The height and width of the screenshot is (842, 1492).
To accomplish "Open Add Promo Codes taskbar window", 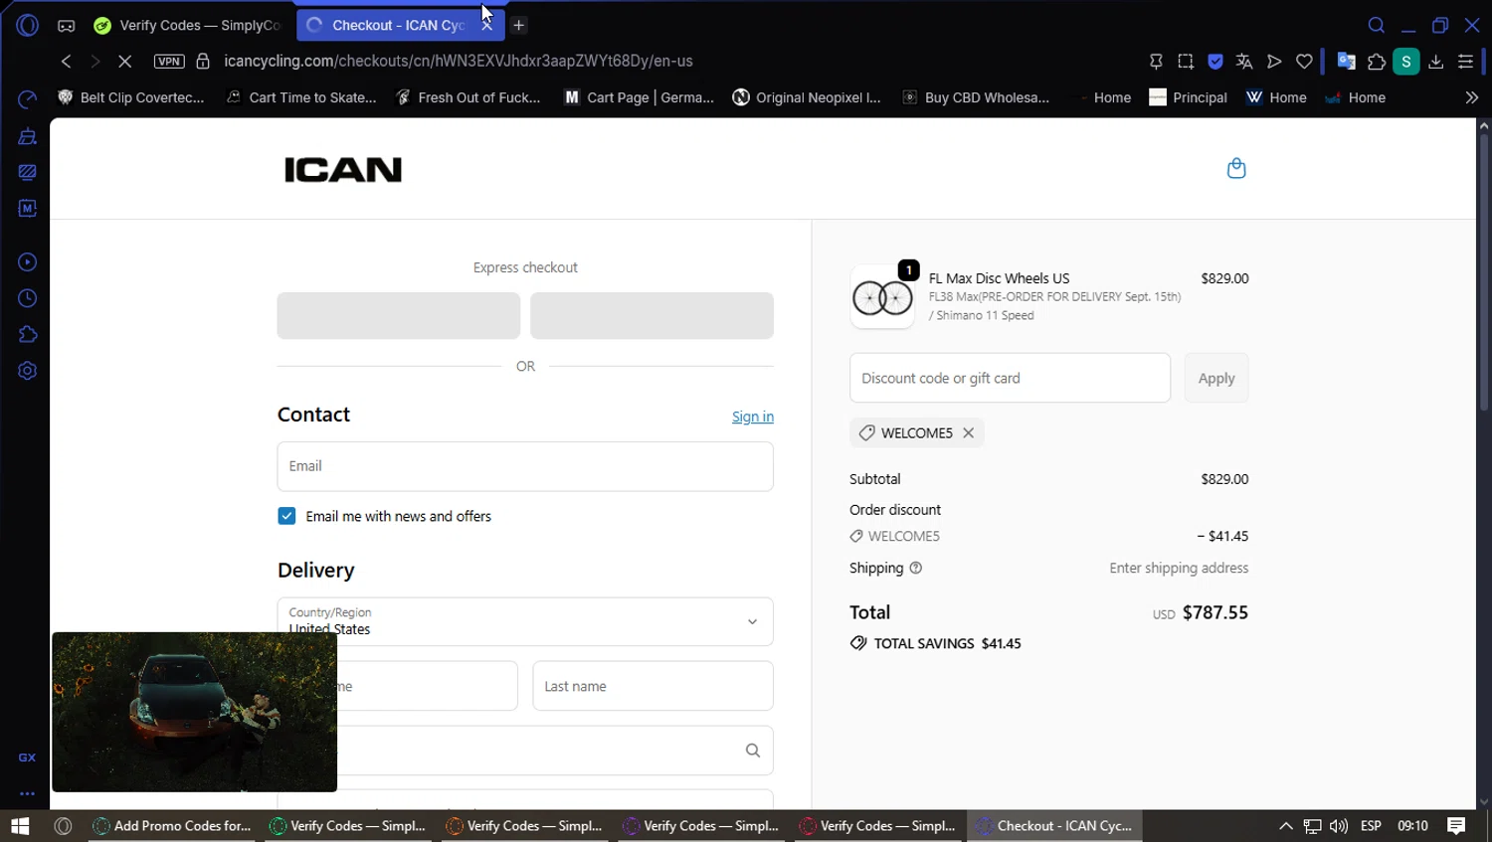I will pyautogui.click(x=171, y=826).
